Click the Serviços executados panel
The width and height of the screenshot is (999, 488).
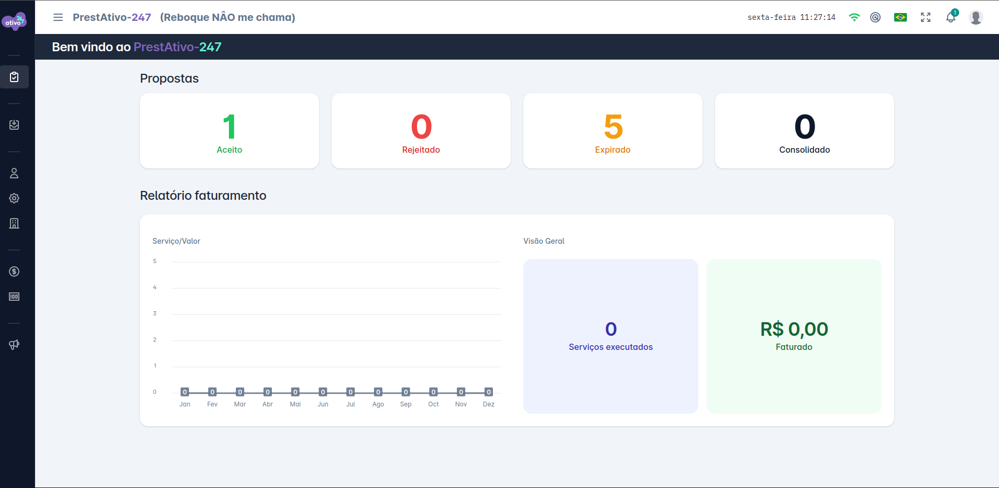611,336
